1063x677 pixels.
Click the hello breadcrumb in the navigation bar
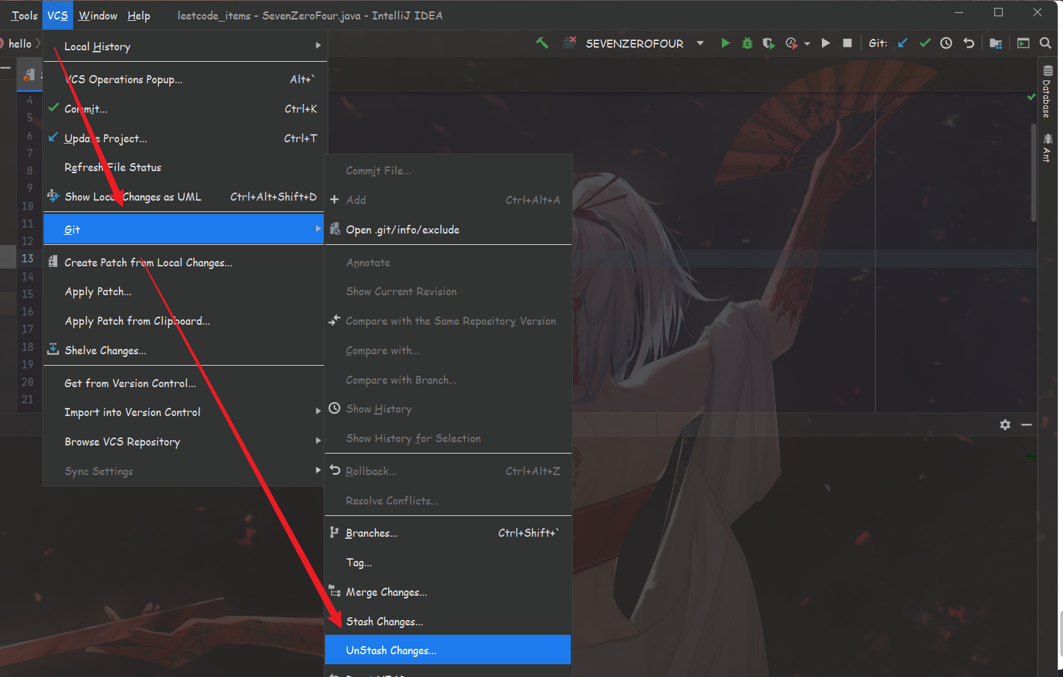[20, 44]
